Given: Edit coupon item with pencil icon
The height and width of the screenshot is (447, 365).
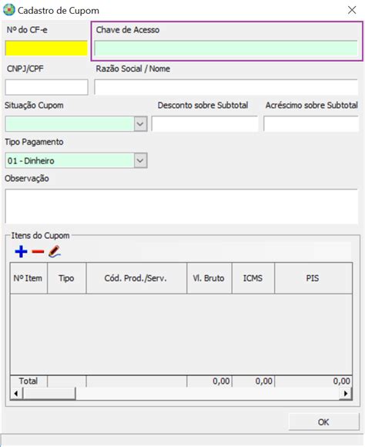Looking at the screenshot, I should coord(55,252).
